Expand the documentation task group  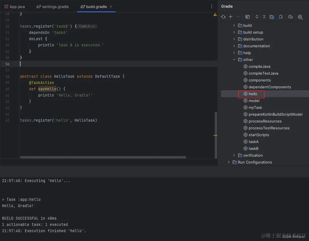234,46
